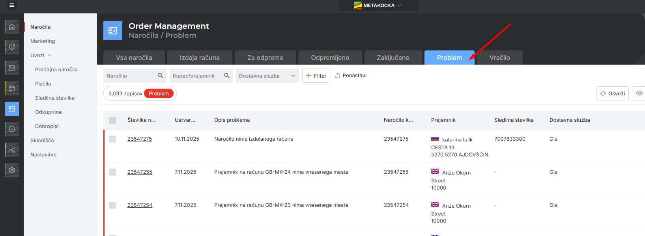Click 'Naročilo nima izdelanega računa' description
This screenshot has height=236, width=645.
[x=254, y=139]
